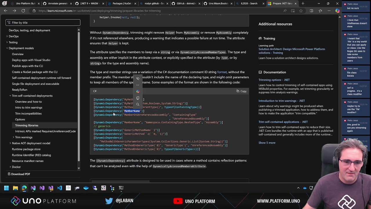Screen dimensions: 371x209
Task: Follow the 'format' hyperlink in paragraph
Action: tap(222, 72)
